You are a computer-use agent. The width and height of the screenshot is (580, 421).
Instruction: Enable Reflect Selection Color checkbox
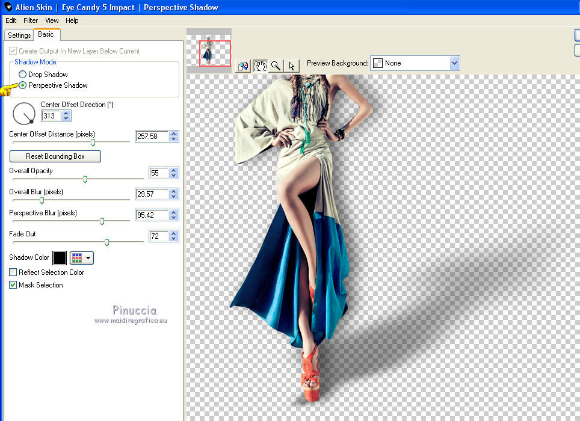pos(13,272)
